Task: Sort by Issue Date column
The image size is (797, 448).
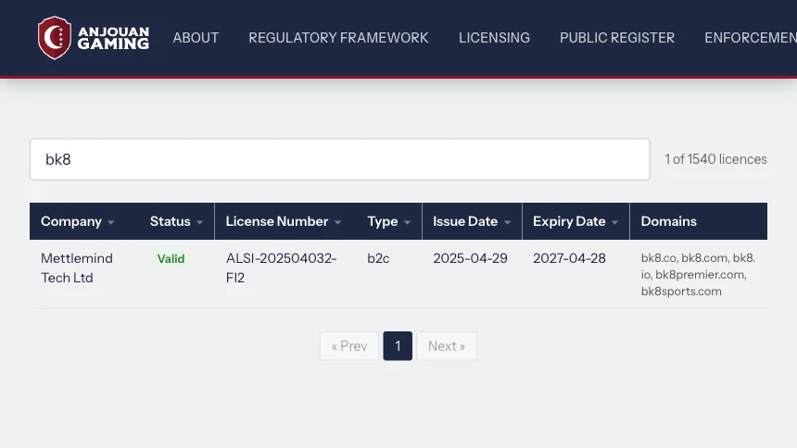Action: (x=472, y=221)
